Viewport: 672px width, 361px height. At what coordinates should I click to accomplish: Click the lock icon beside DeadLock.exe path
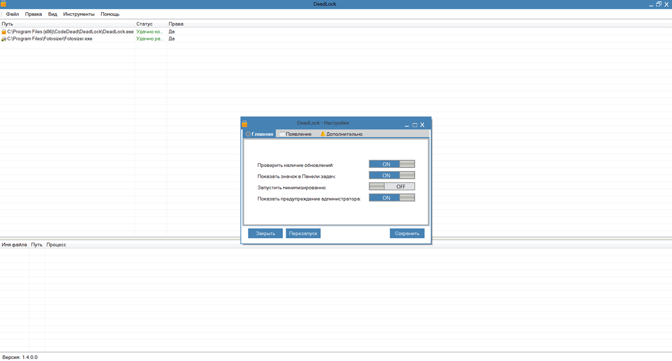[4, 32]
